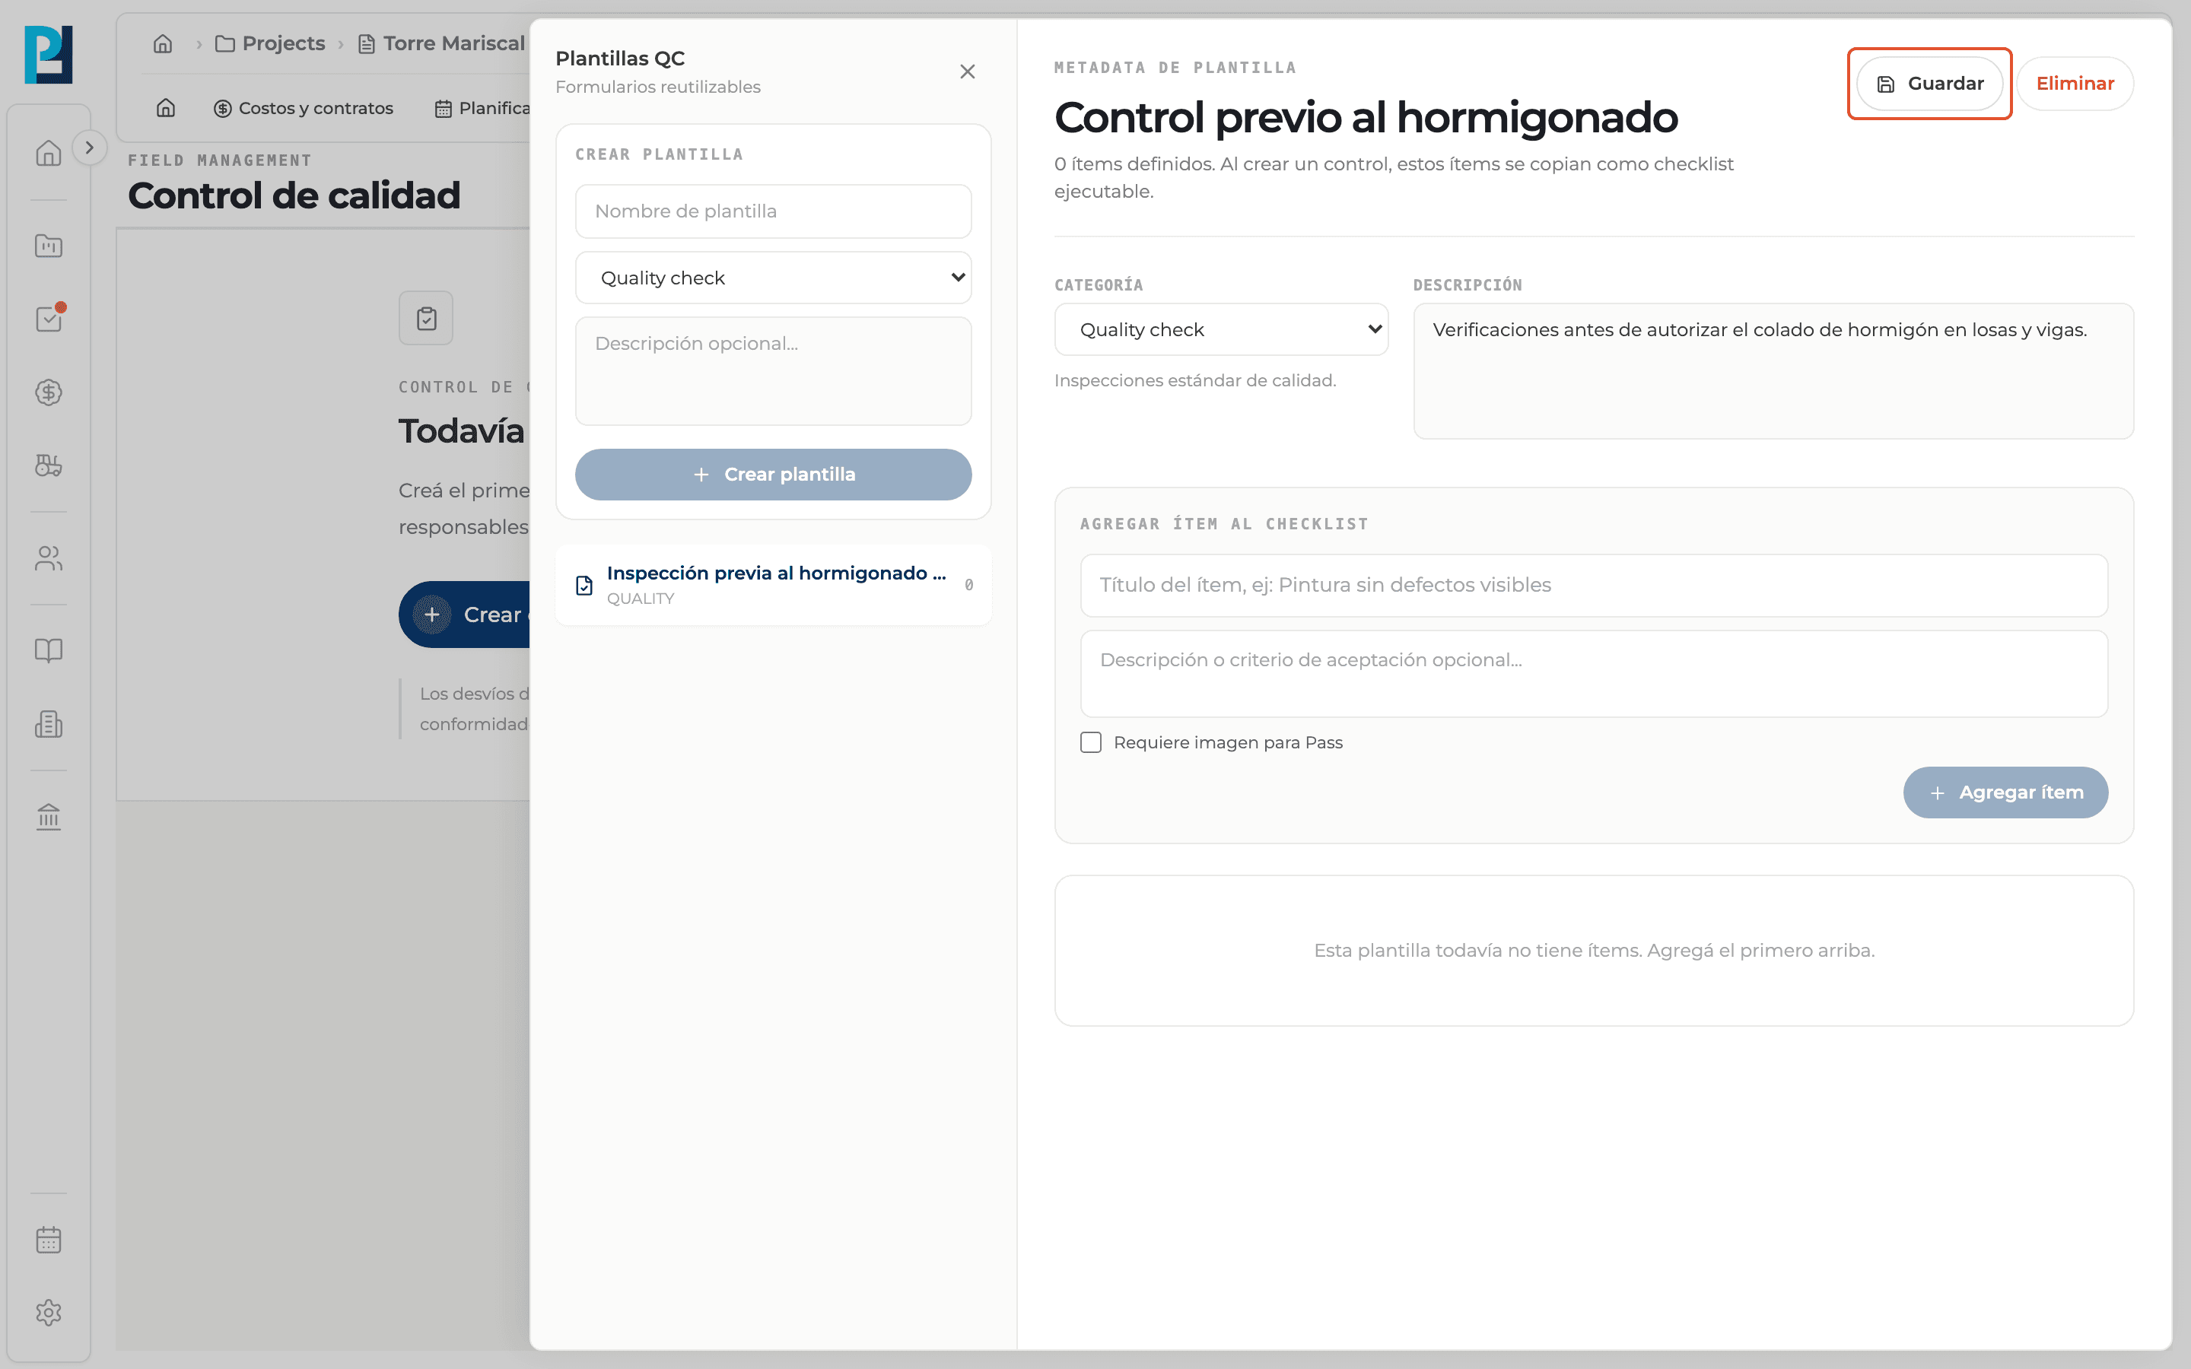
Task: Open Torre Mariscal breadcrumb item
Action: click(442, 43)
